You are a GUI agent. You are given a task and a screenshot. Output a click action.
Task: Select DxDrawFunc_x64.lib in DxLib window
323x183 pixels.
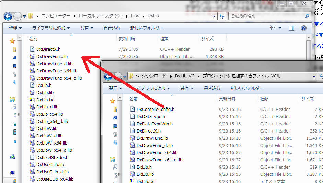pyautogui.click(x=57, y=71)
